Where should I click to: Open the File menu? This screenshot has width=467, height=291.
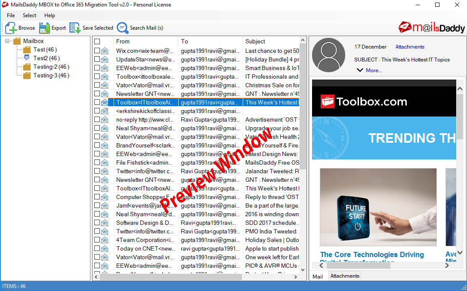pyautogui.click(x=11, y=15)
